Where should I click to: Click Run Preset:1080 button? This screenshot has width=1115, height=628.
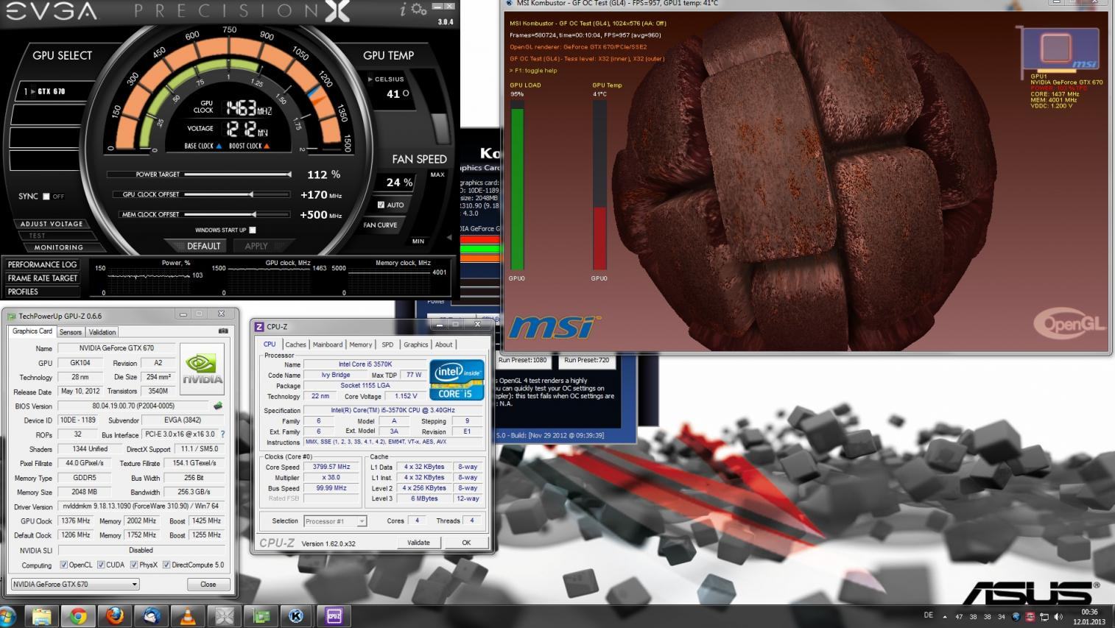pos(523,360)
